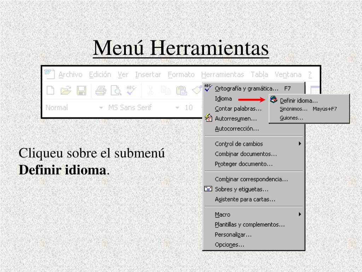Viewport: 362px width, 272px height.
Task: Open the Ventana menu
Action: [x=288, y=74]
